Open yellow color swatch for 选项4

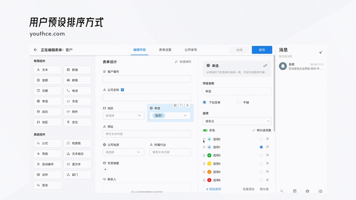tap(209, 164)
